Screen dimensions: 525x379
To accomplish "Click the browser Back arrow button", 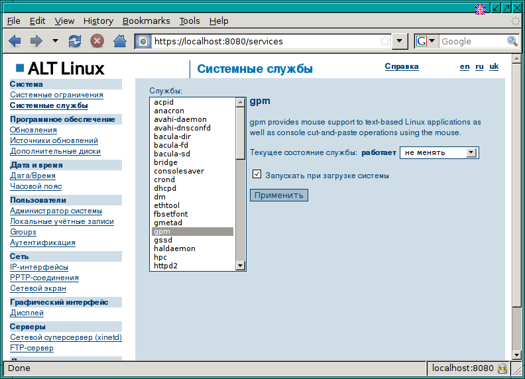I will pyautogui.click(x=15, y=41).
